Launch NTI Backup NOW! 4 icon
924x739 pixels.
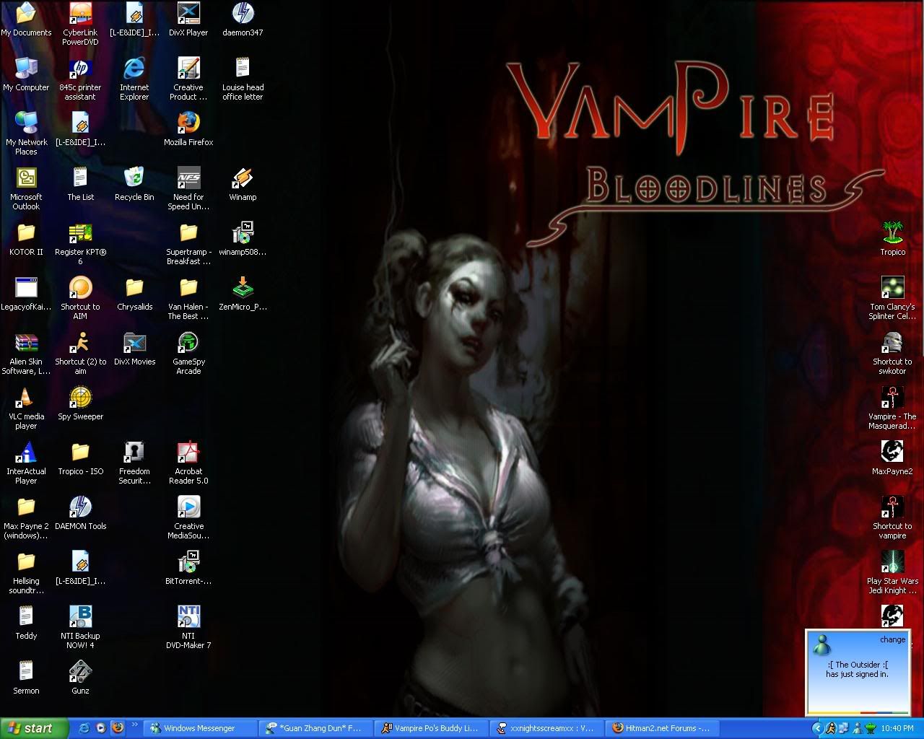coord(80,626)
